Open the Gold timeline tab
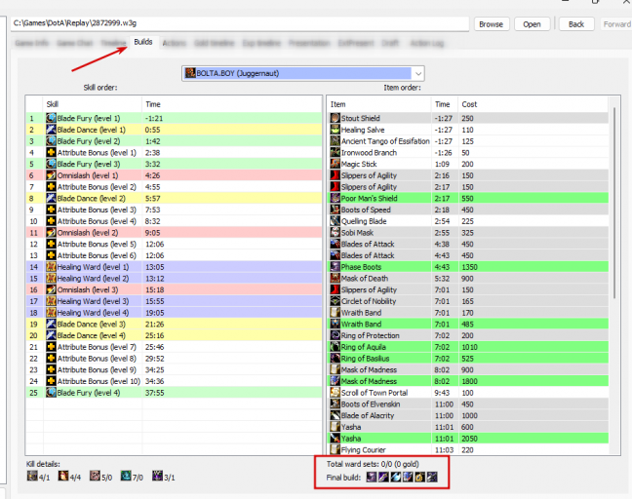Screen dimensions: 632x499 coord(214,43)
